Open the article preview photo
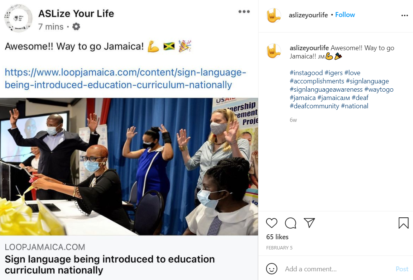This screenshot has height=280, width=413. point(129,166)
